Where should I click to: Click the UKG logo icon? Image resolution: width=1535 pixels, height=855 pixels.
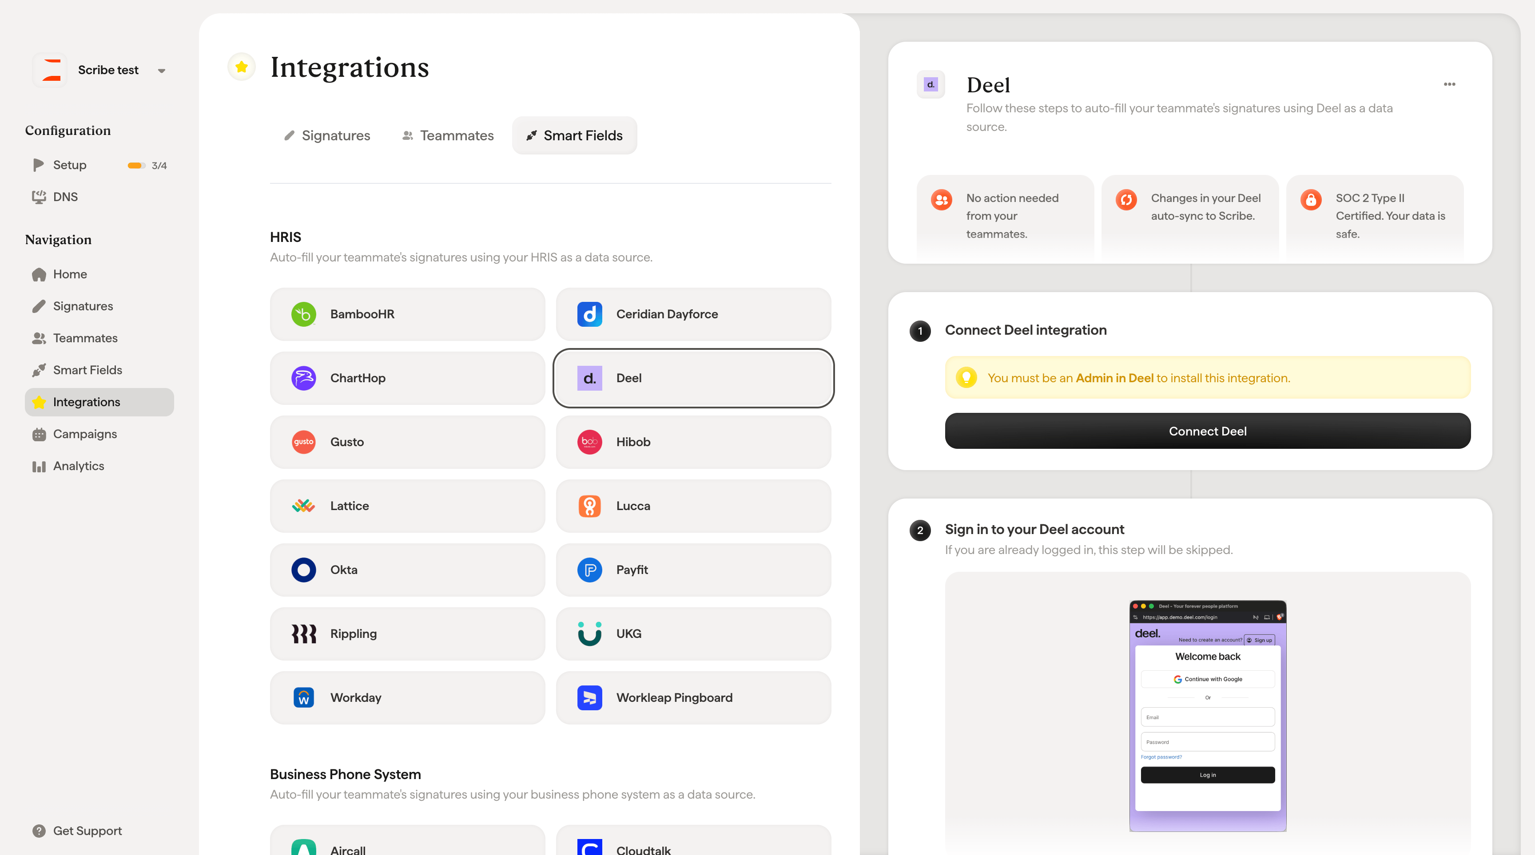click(x=589, y=633)
